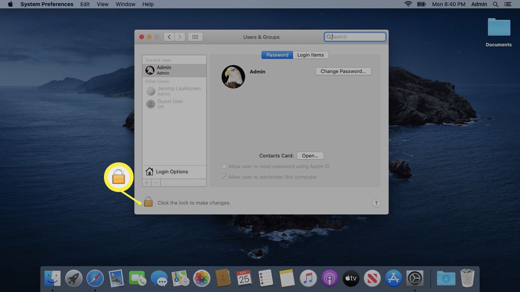Toggle Allow user to reset password using Apple ID
Screen dimensions: 520x292
(224, 167)
